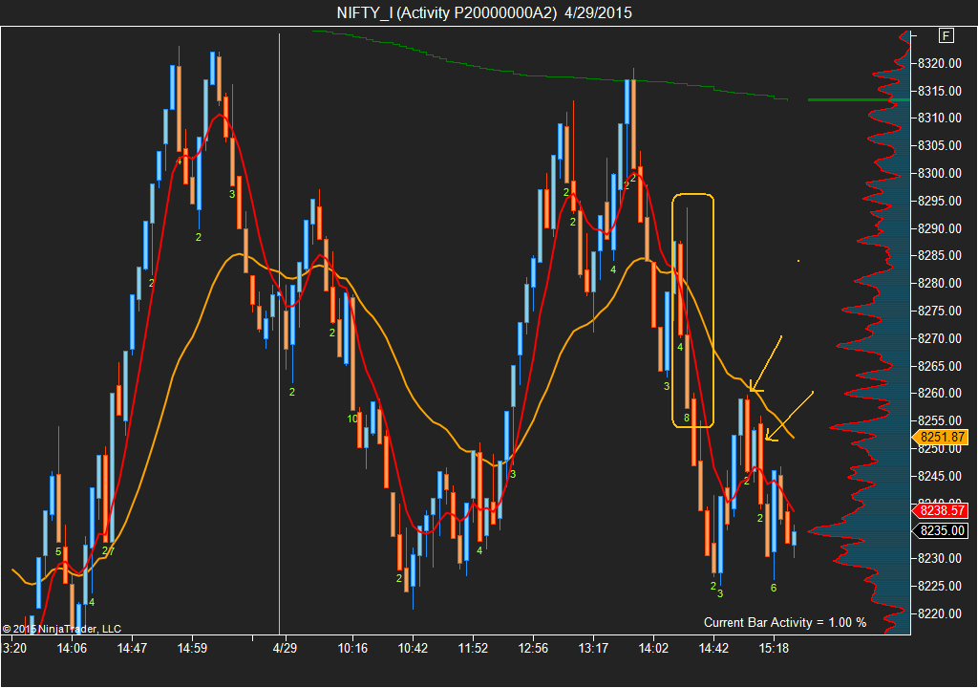The height and width of the screenshot is (688, 978).
Task: Click the 10:42 time axis label
Action: tap(413, 648)
